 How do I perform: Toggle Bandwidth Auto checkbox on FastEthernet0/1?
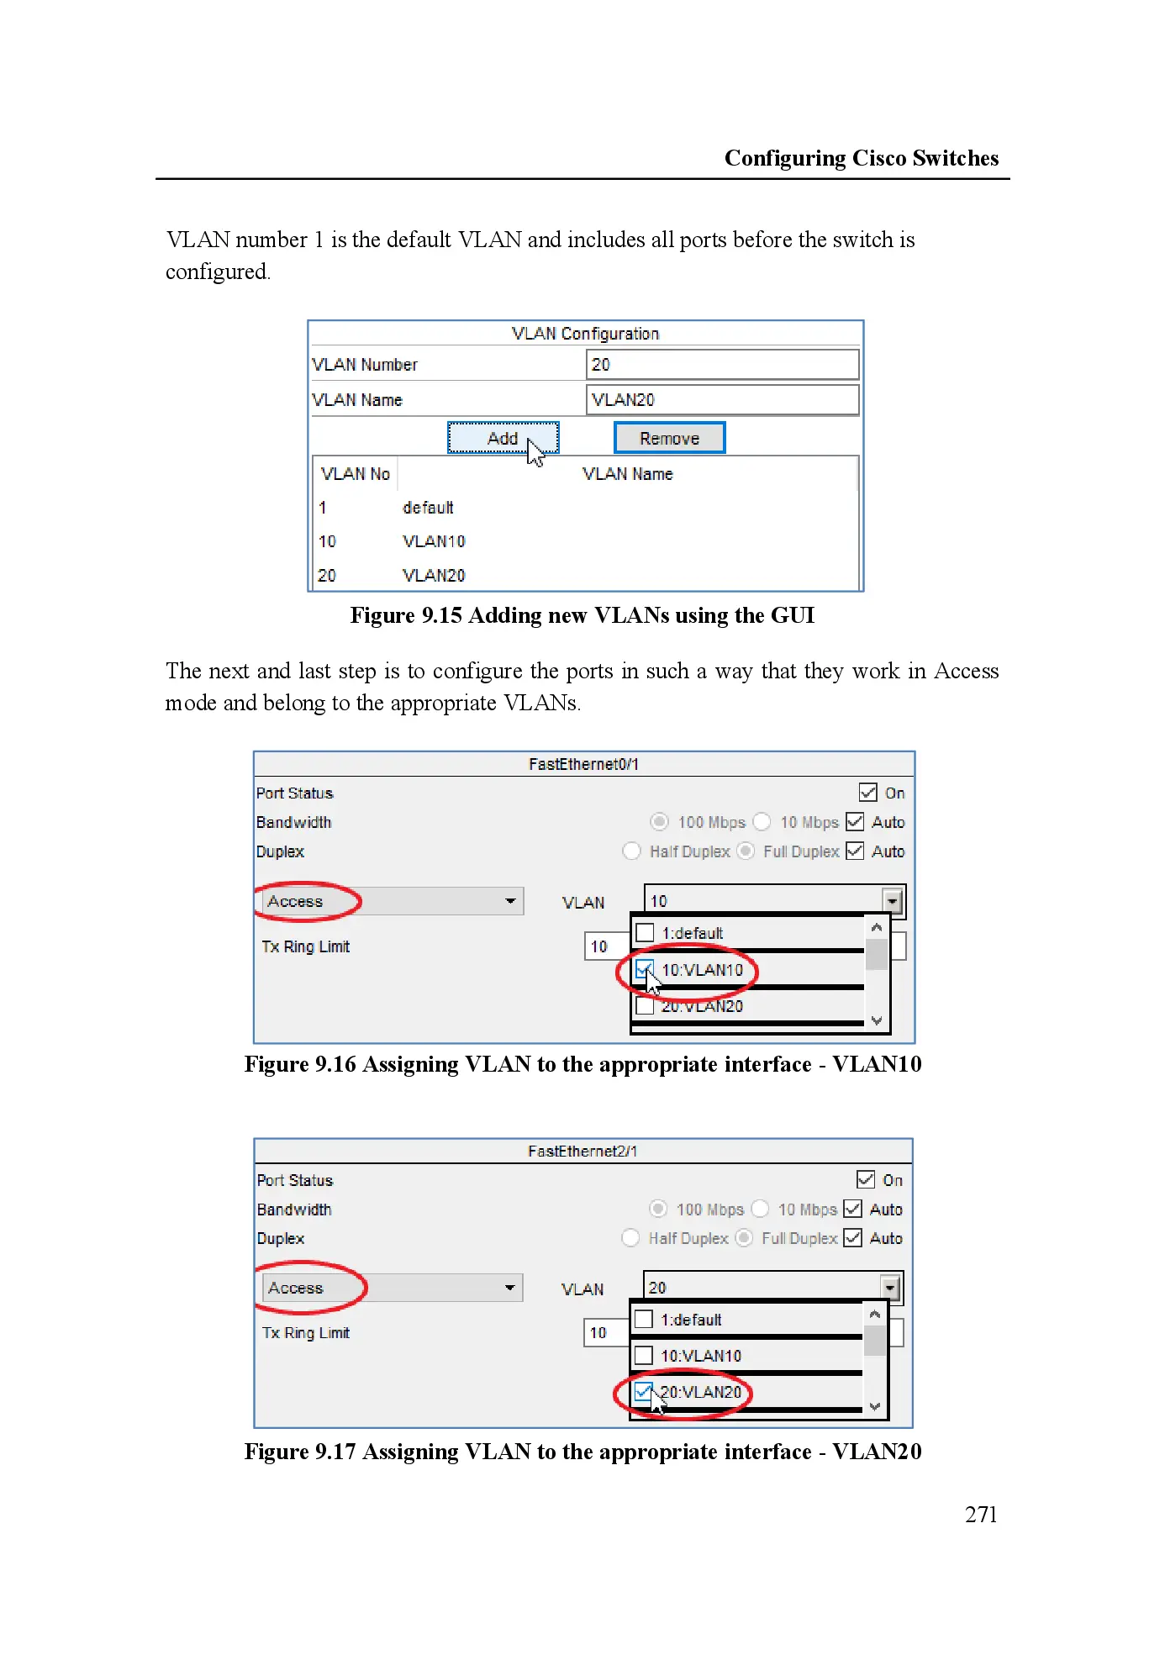(x=855, y=822)
